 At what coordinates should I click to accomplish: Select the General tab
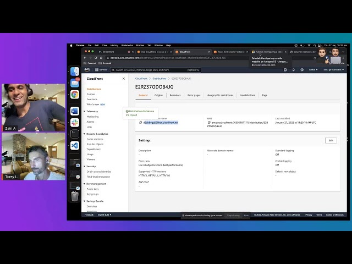pos(143,95)
